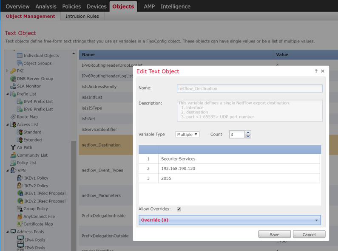Image resolution: width=338 pixels, height=251 pixels.
Task: Open the Standard access list icon
Action: click(x=20, y=132)
